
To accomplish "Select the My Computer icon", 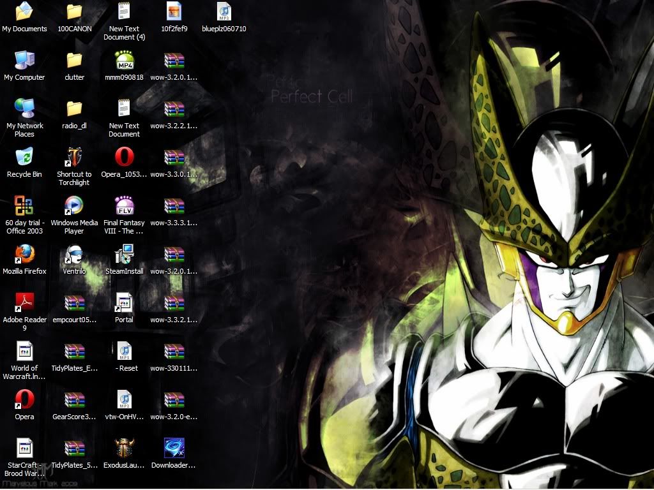I will 24,60.
